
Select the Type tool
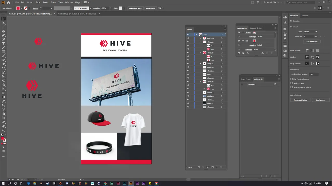(x=3, y=43)
